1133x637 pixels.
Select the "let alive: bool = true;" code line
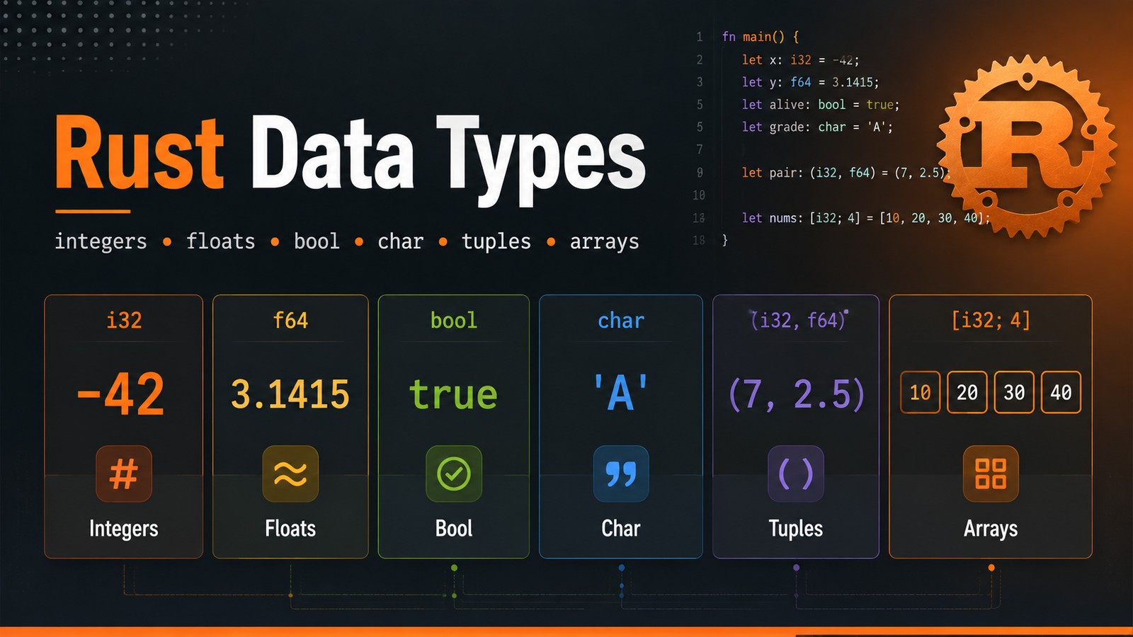click(x=821, y=105)
